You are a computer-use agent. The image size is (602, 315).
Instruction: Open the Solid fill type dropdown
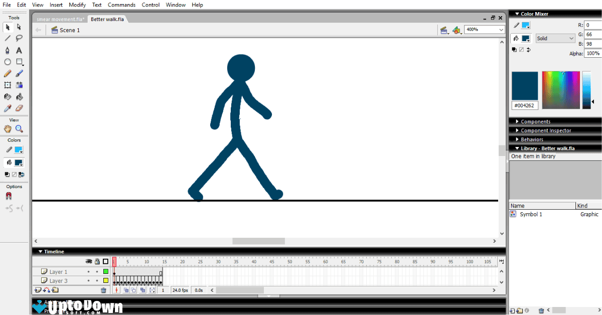tap(554, 38)
